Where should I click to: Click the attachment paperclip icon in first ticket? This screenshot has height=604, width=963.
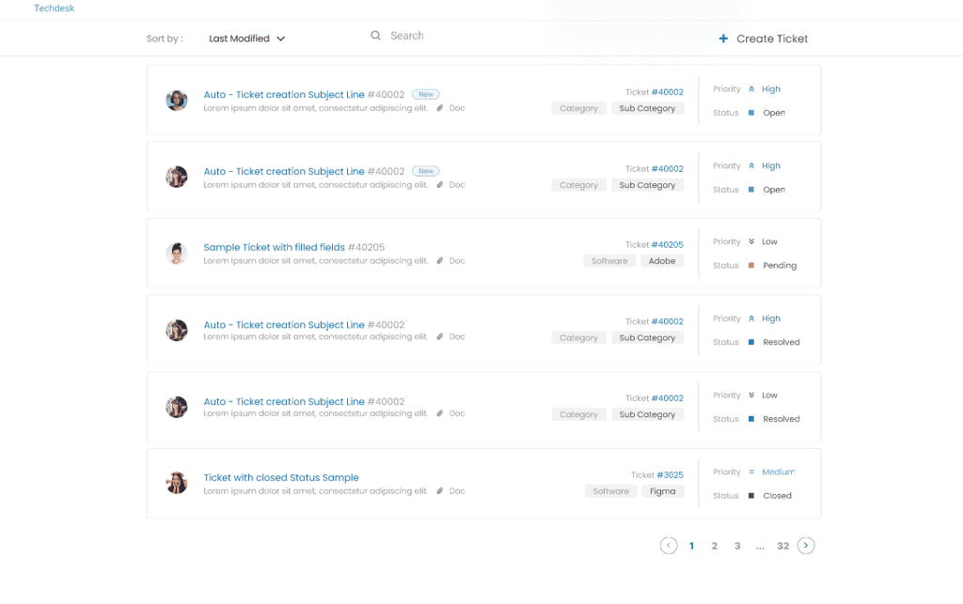click(440, 108)
